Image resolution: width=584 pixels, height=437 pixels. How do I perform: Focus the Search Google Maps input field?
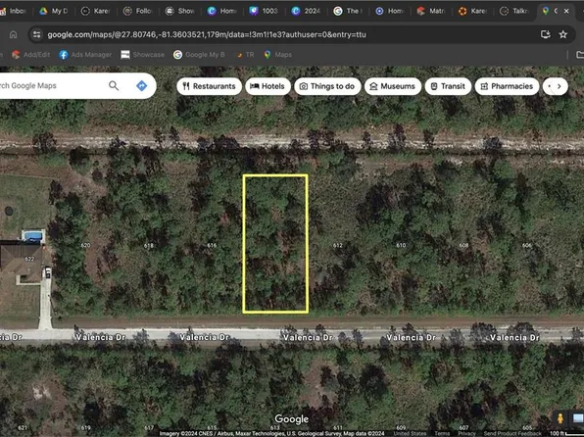point(52,85)
